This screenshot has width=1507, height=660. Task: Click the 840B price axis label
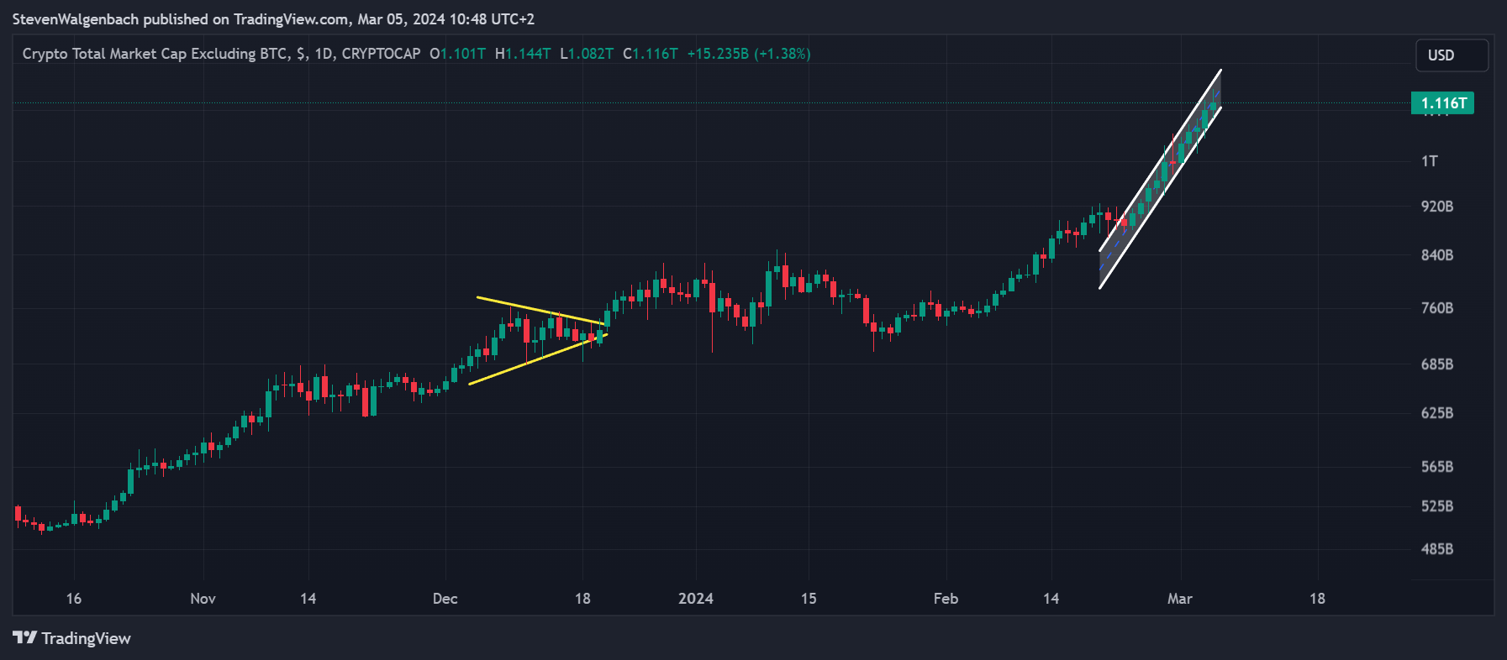[1437, 255]
